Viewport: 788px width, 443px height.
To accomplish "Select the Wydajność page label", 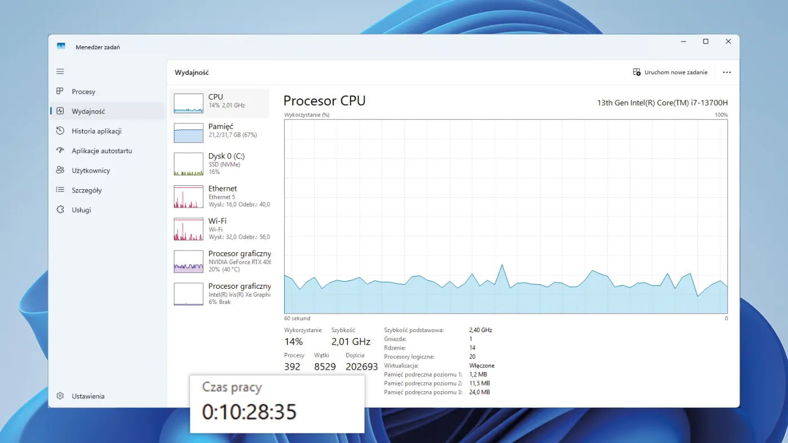I will click(88, 111).
